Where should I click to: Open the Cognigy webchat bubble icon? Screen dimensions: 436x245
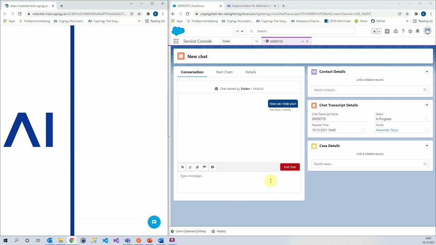coord(154,222)
